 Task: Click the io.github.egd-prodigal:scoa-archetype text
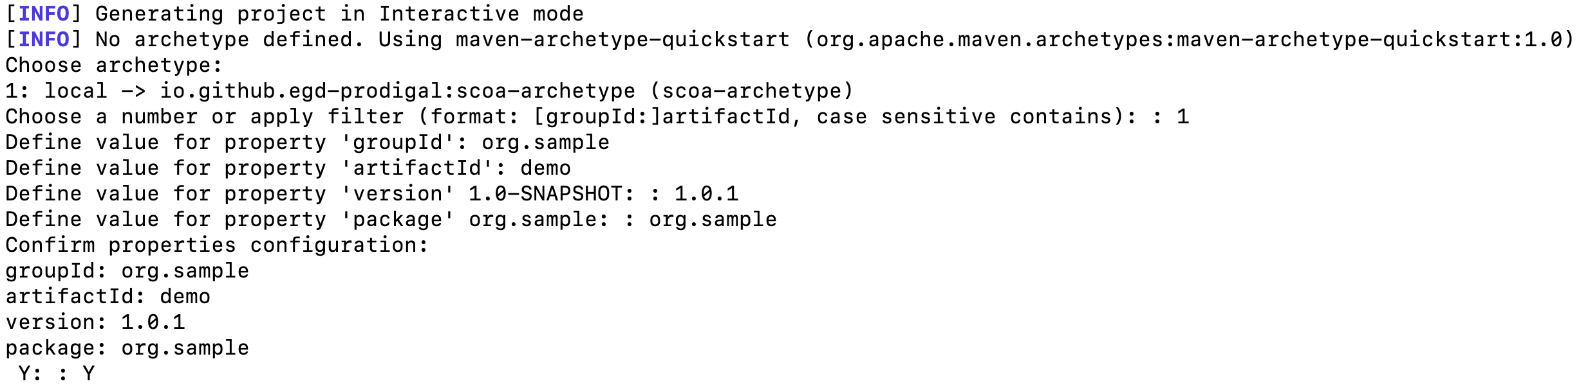(x=397, y=91)
